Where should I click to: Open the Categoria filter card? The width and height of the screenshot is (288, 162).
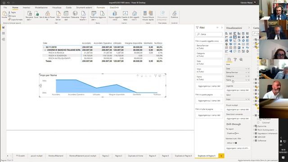[209, 54]
